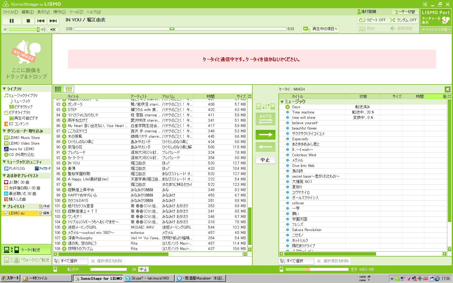Viewport: 453px width, 283px height.
Task: Open the ヘルプ menu
Action: click(94, 12)
